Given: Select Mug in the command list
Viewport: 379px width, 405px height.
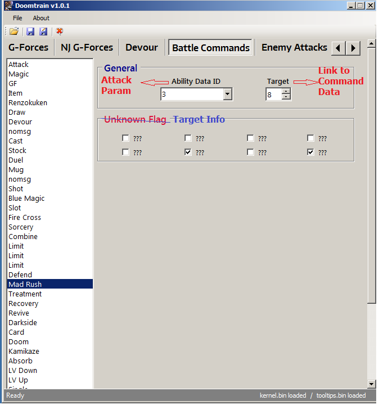Looking at the screenshot, I should 50,169.
